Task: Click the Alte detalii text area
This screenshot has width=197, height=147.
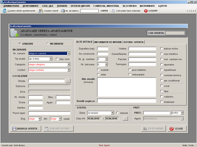Action: pyautogui.click(x=127, y=87)
